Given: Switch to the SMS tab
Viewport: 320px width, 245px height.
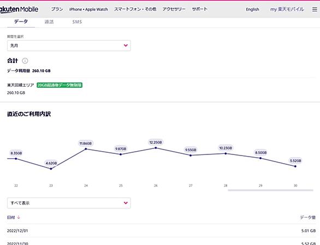Looking at the screenshot, I should [77, 22].
